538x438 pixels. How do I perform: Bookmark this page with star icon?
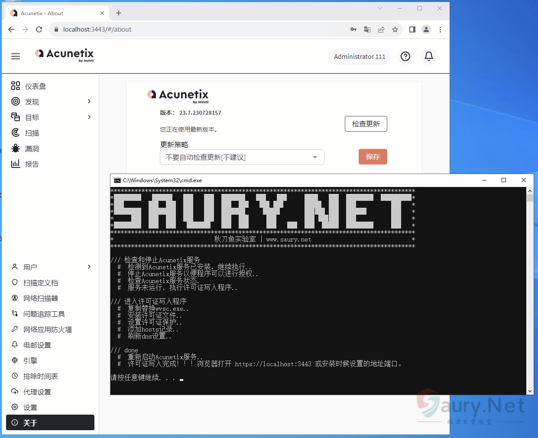[x=395, y=29]
